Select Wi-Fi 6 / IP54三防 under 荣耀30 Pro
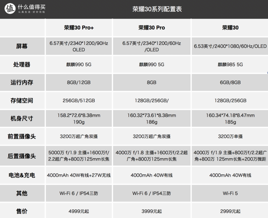The height and width of the screenshot is (218, 268). (x=152, y=194)
